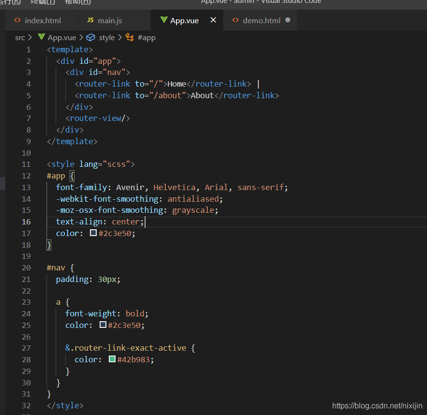Click the #nav selector
Viewport: 427px width, 415px height.
[x=56, y=267]
